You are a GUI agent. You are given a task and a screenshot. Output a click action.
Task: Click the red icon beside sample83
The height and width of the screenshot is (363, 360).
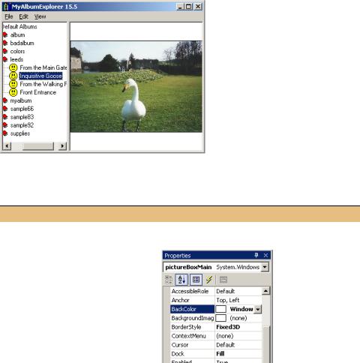click(x=5, y=117)
